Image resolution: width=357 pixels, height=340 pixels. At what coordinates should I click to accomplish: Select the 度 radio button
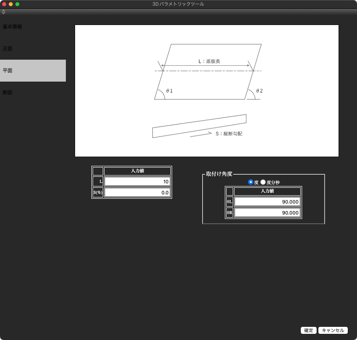tap(251, 182)
